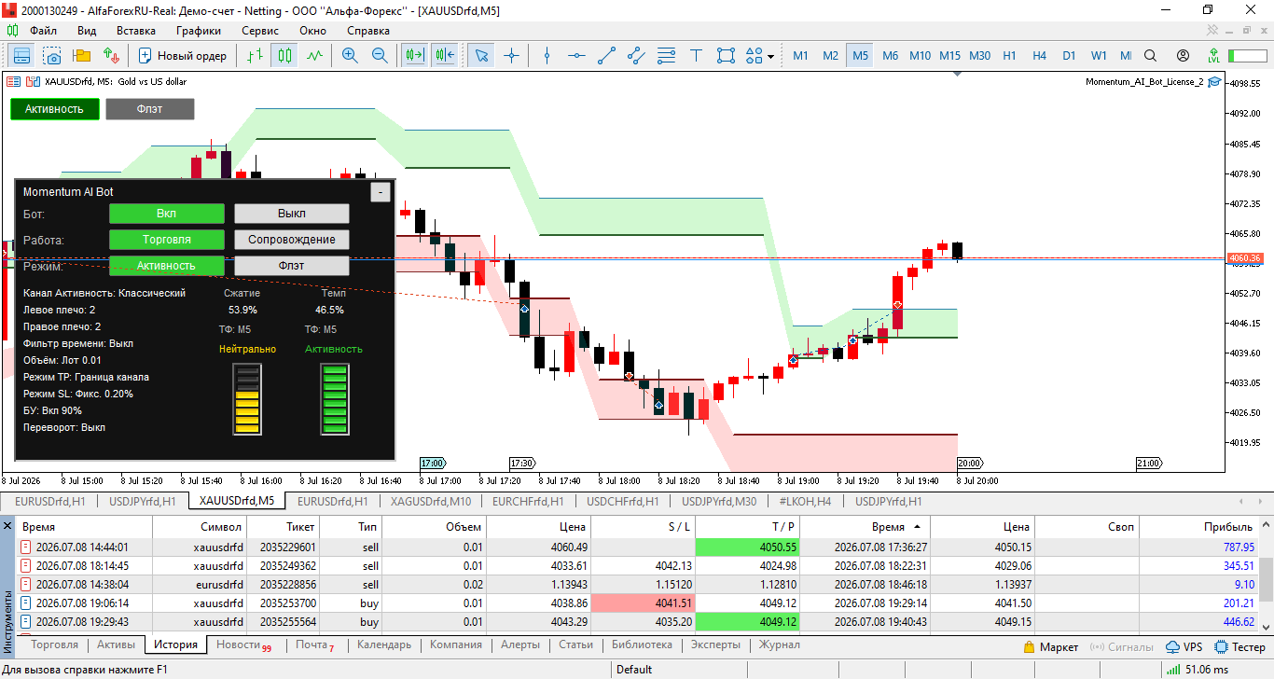Select the horizontal line drawing tool
This screenshot has width=1274, height=679.
[577, 56]
